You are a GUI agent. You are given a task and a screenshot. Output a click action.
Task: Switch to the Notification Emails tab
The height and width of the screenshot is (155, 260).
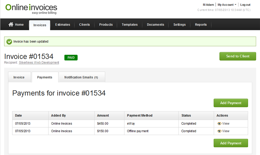pyautogui.click(x=81, y=77)
